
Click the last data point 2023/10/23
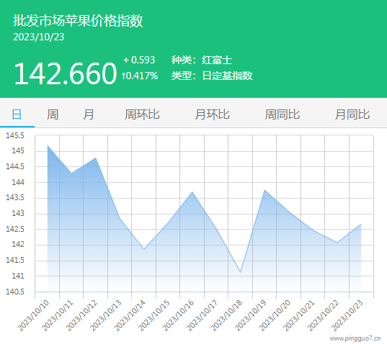click(x=361, y=224)
